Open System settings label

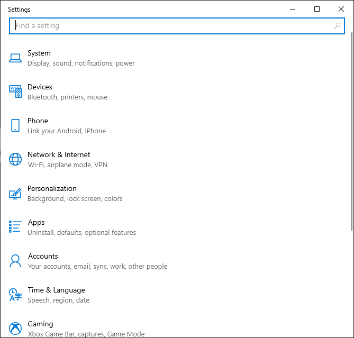tap(39, 53)
